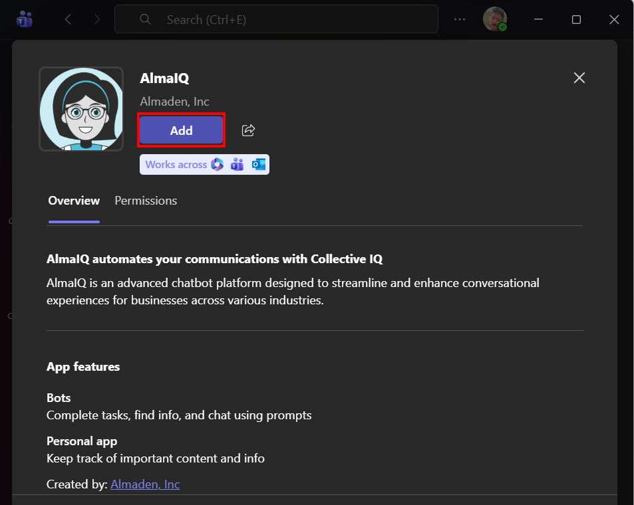Select the Teams icon in Works across badge
Screen dimensions: 634x505
[238, 163]
